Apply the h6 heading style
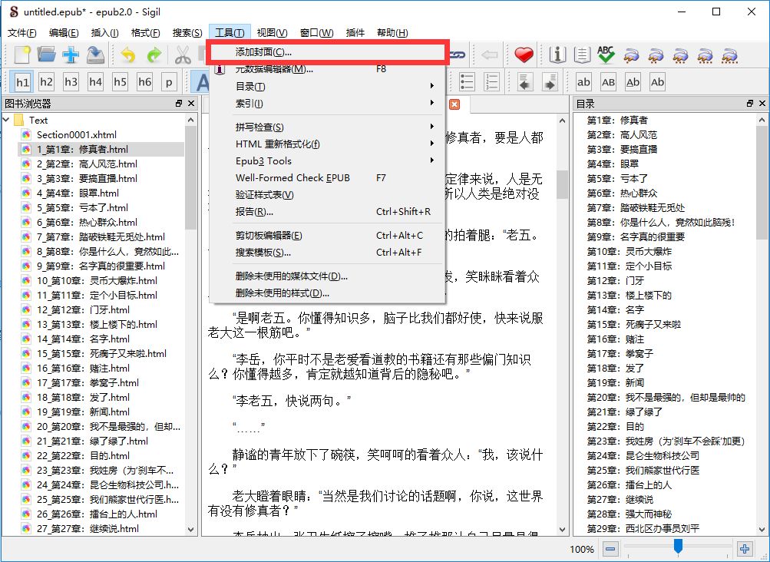 point(144,82)
